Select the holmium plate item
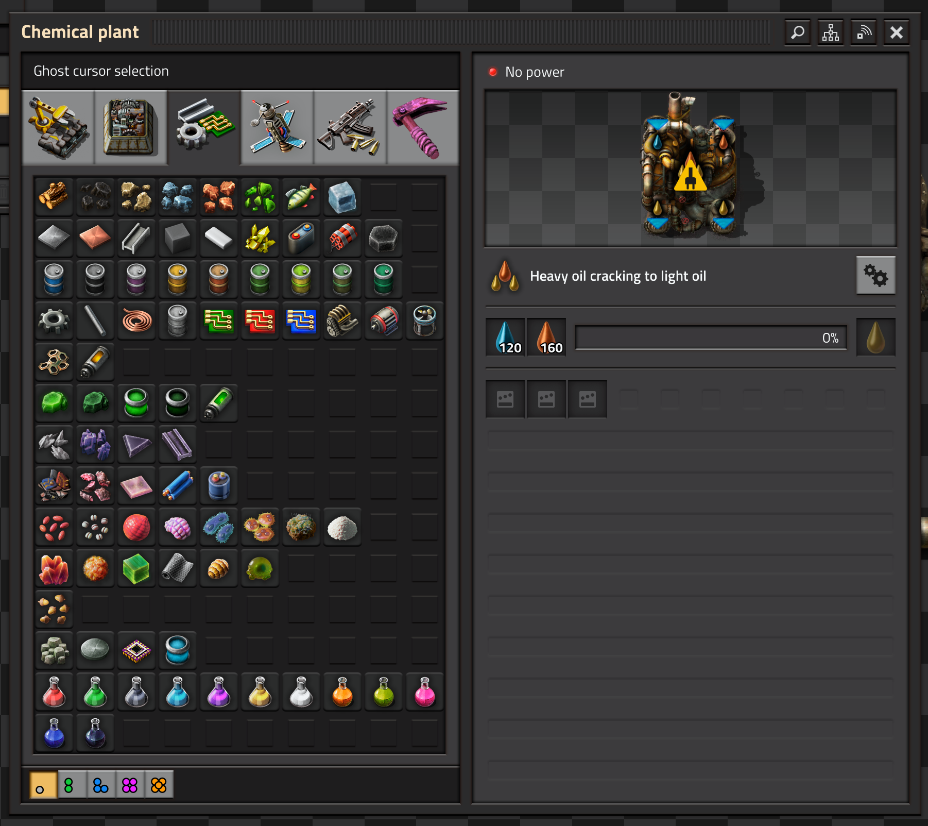The width and height of the screenshot is (928, 826). [x=136, y=485]
